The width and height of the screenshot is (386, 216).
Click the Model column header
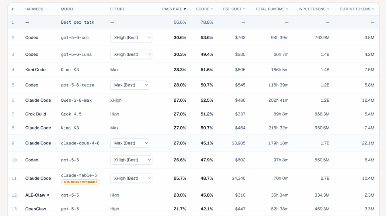click(68, 9)
